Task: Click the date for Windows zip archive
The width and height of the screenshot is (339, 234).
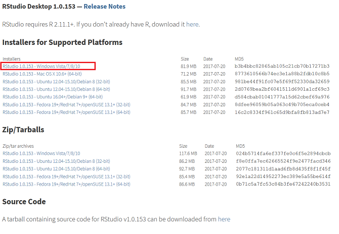Action: pos(216,153)
